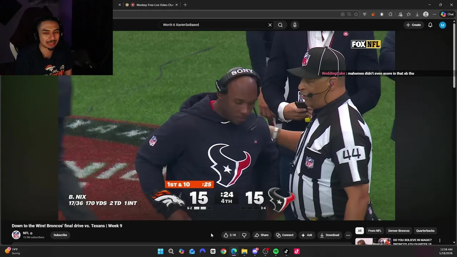Open the NFL channel avatar

[16, 235]
